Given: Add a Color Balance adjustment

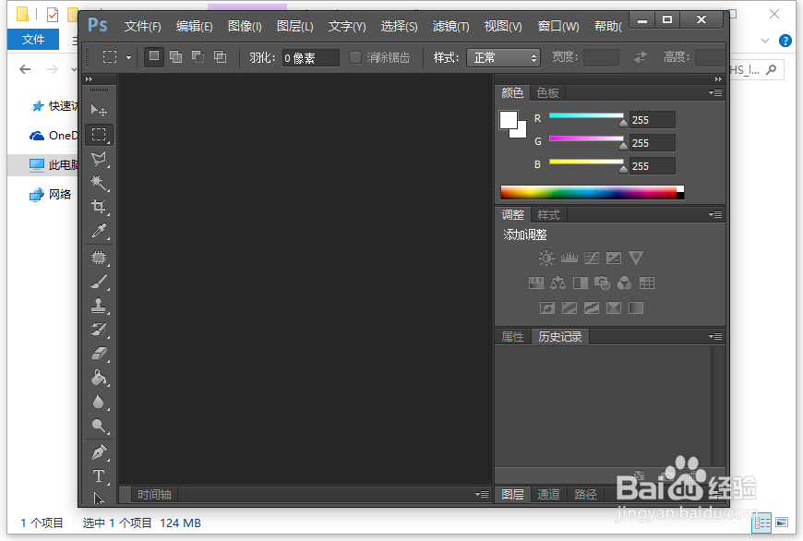Looking at the screenshot, I should pyautogui.click(x=557, y=283).
